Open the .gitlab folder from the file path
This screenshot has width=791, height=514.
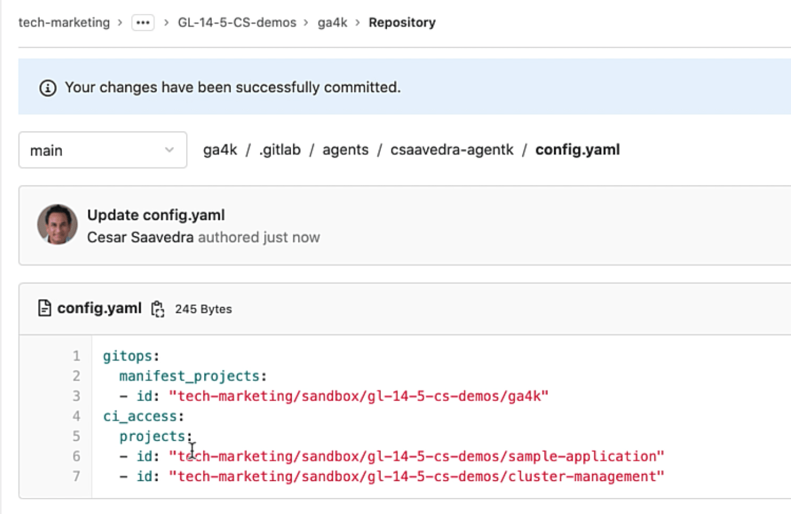pyautogui.click(x=281, y=149)
